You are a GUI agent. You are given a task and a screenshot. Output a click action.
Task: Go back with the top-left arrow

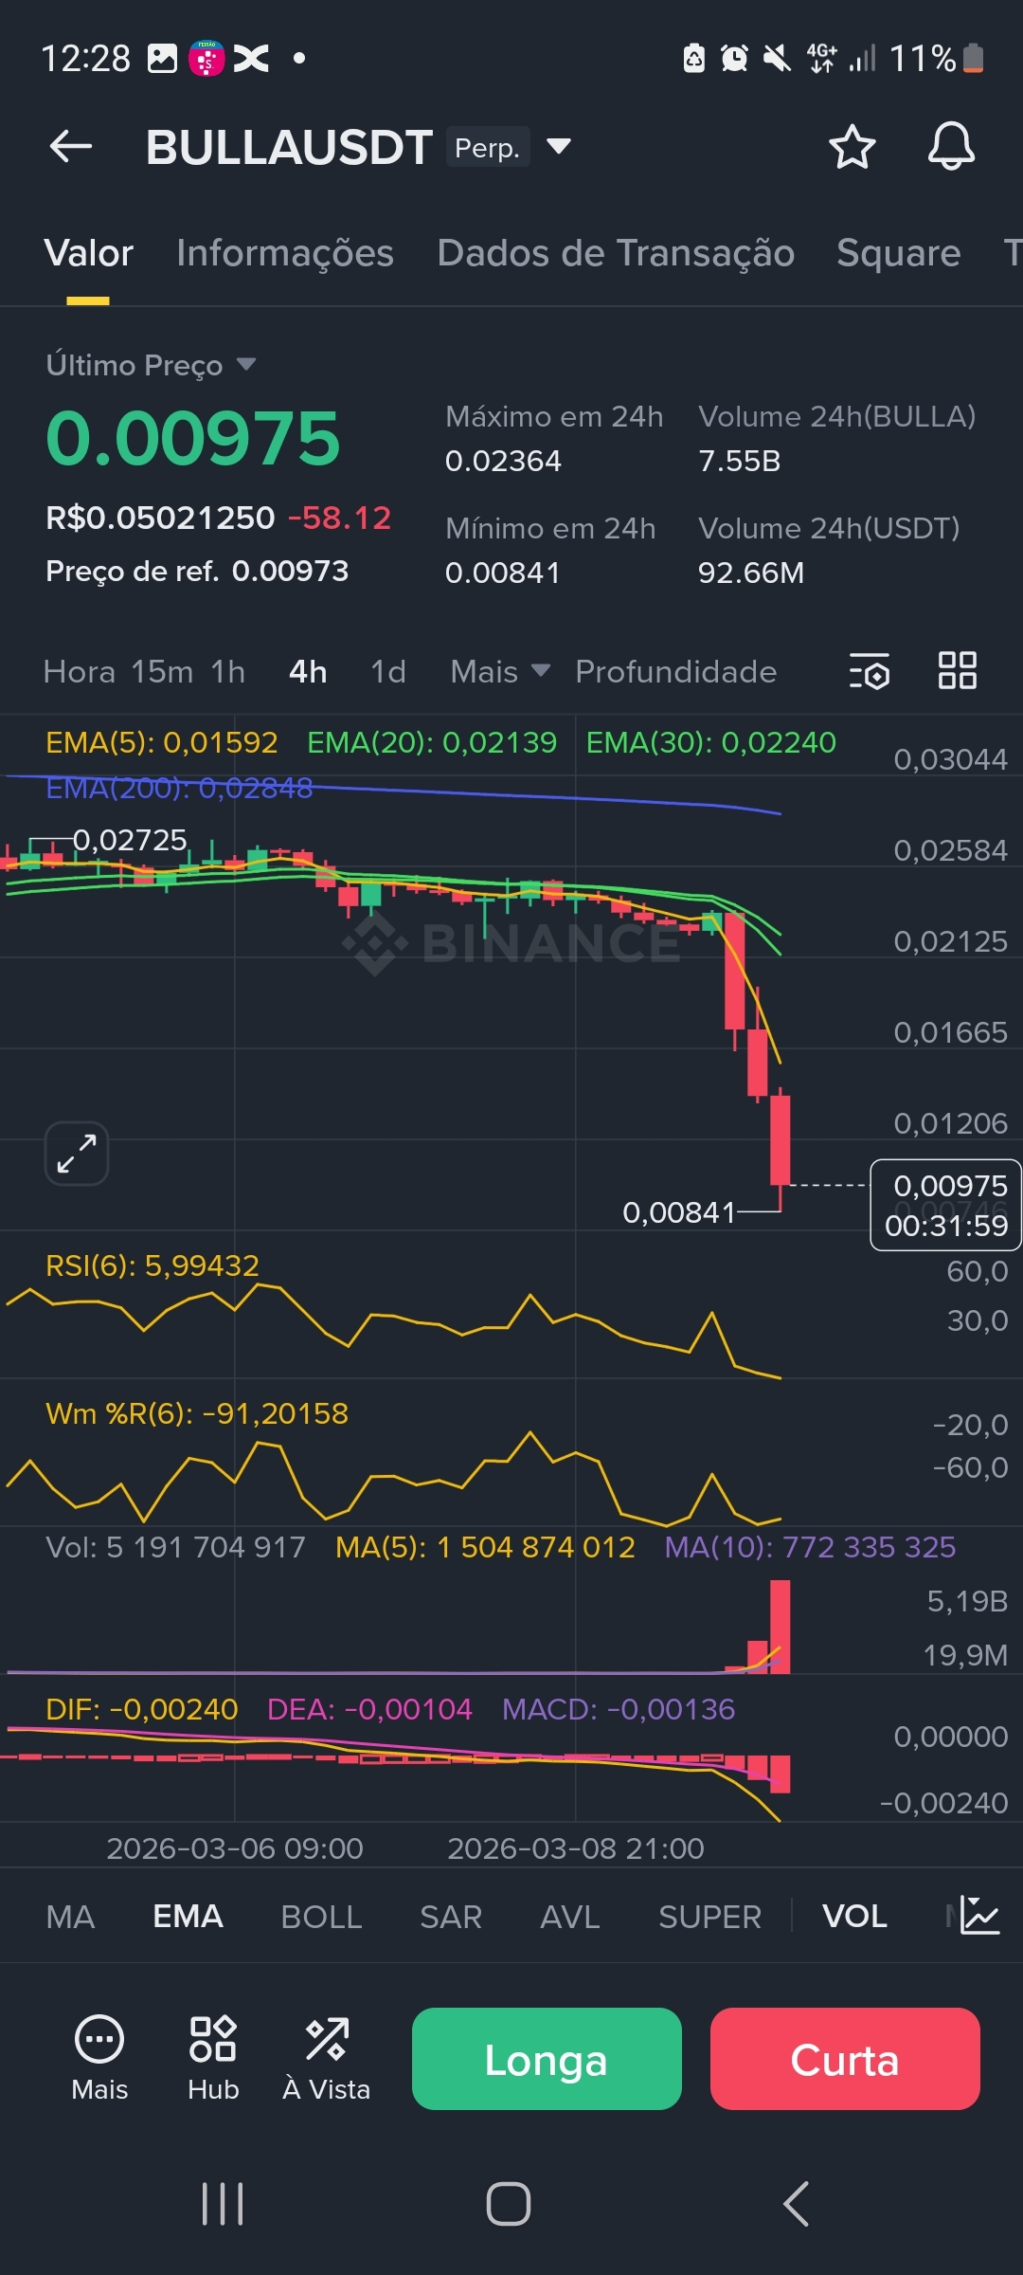click(x=71, y=147)
